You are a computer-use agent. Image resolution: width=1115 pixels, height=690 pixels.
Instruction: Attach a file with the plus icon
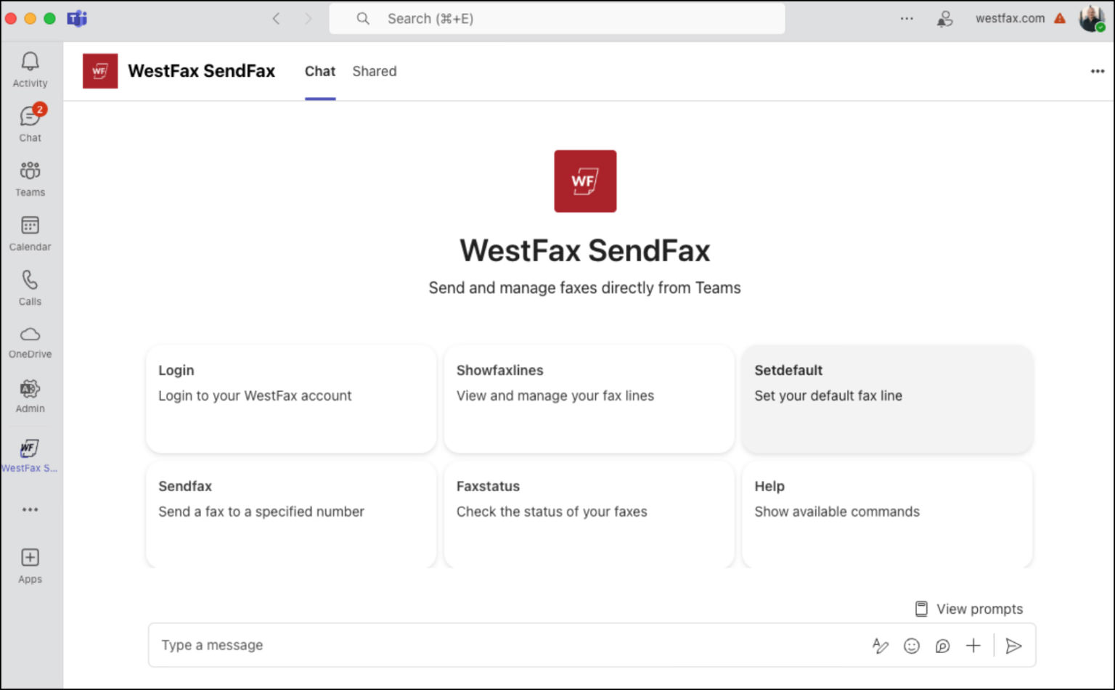973,645
